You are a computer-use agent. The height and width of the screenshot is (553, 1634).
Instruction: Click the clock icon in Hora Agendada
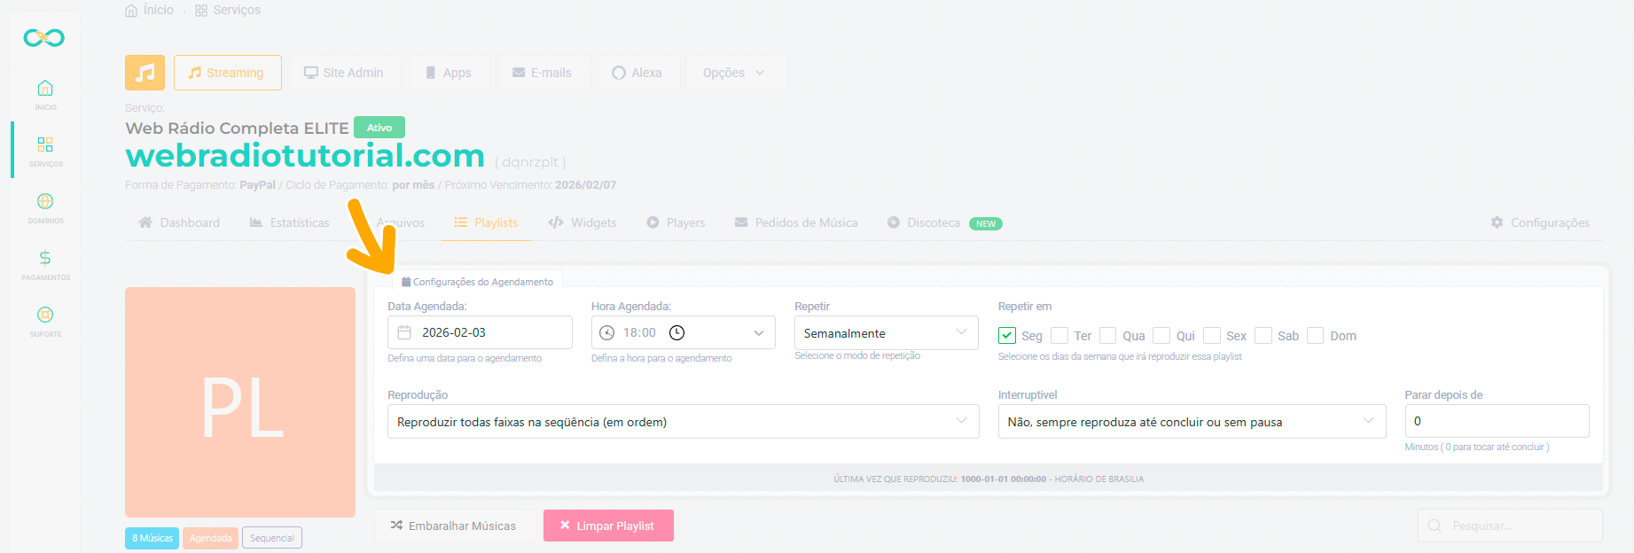tap(676, 333)
